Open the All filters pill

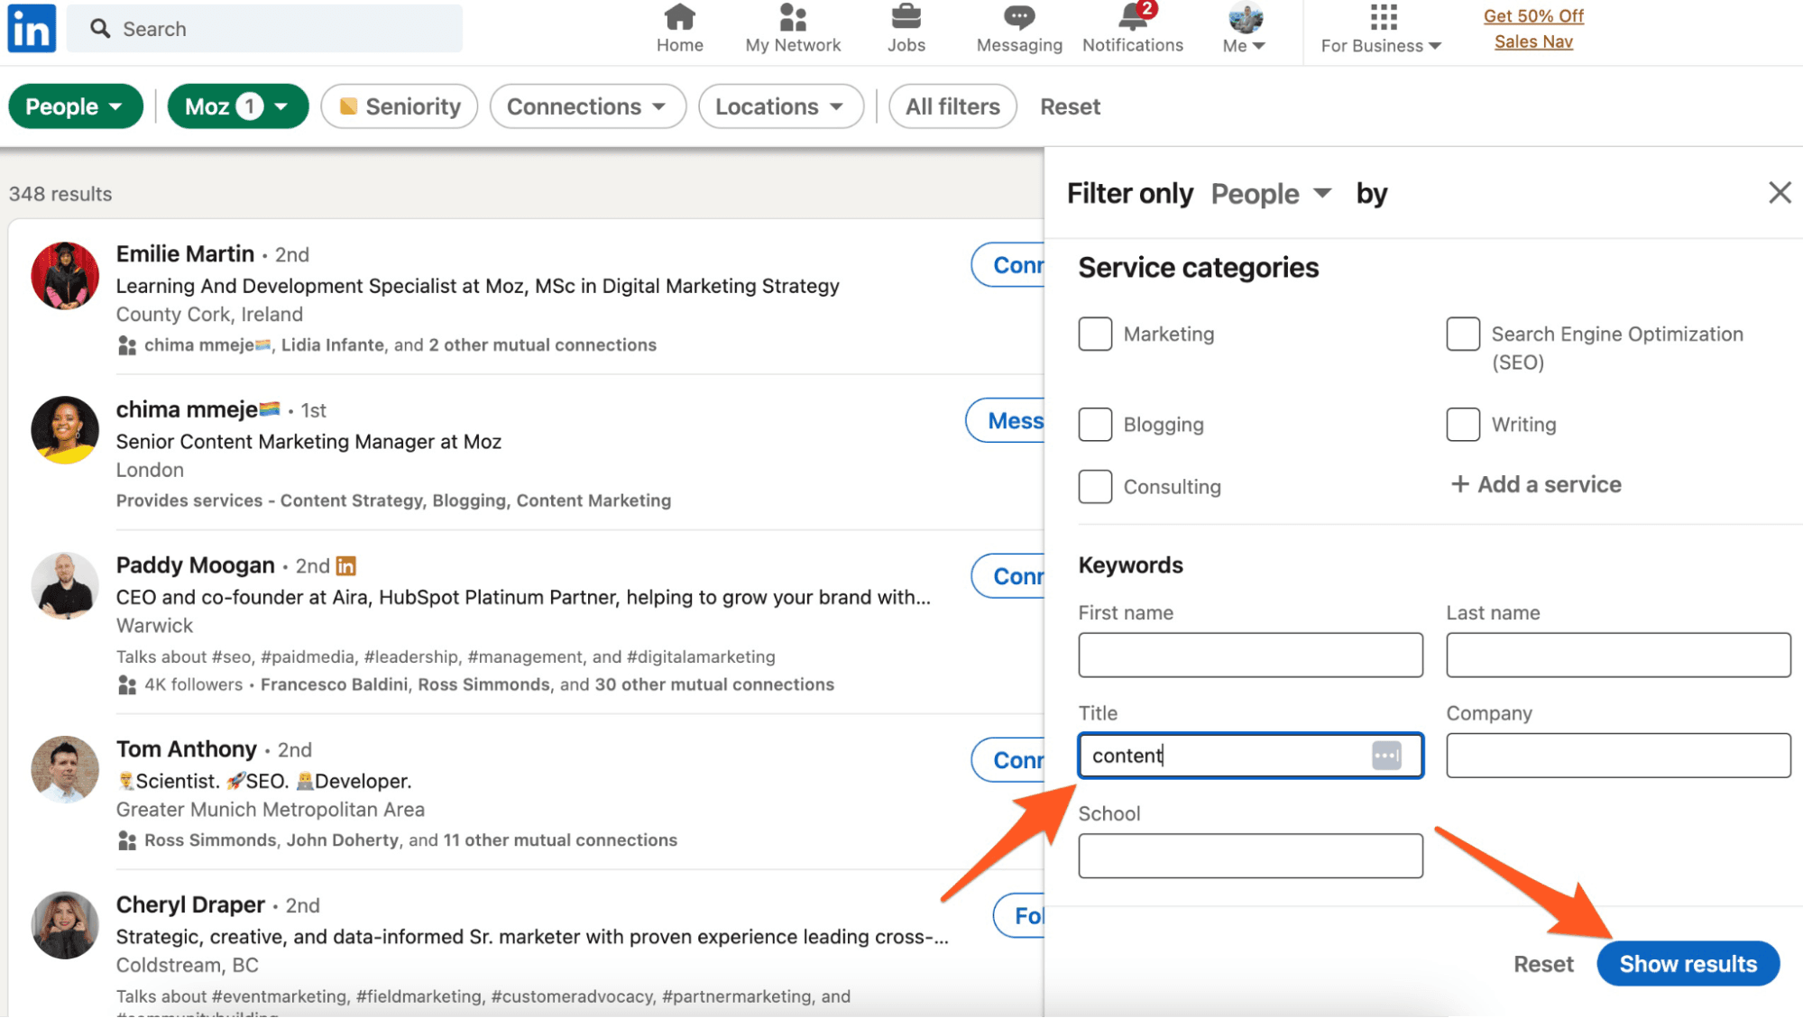click(952, 106)
